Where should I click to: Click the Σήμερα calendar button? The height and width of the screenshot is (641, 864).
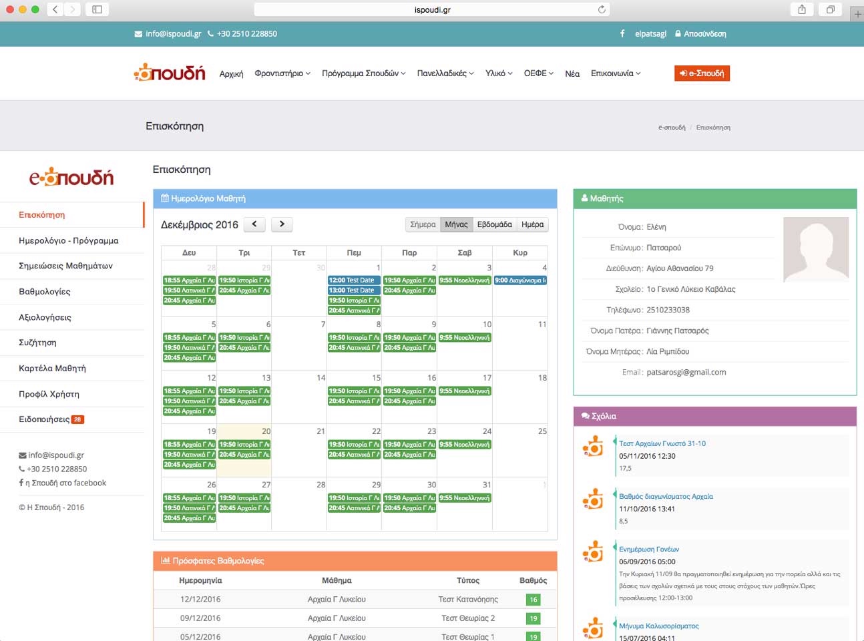tap(423, 224)
